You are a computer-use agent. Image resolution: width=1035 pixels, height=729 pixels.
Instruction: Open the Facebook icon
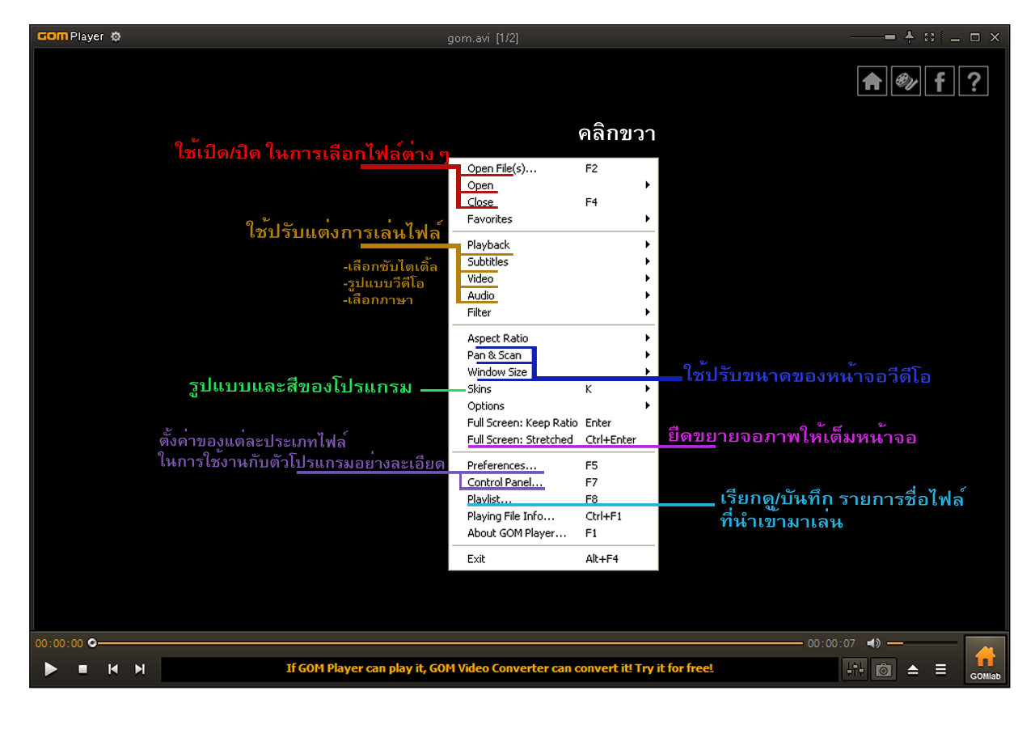tap(940, 81)
